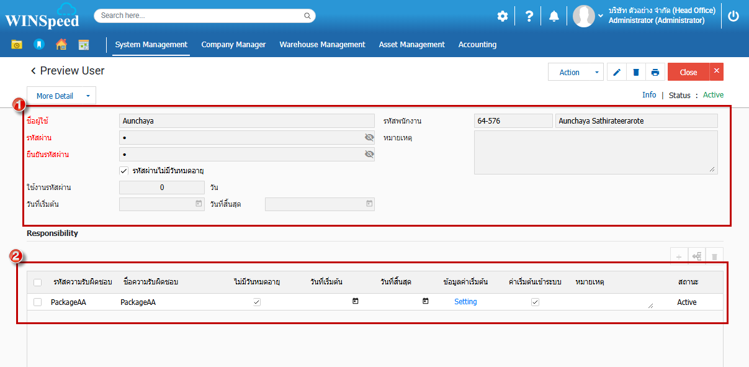Open the notifications bell
The image size is (749, 367).
click(x=554, y=16)
